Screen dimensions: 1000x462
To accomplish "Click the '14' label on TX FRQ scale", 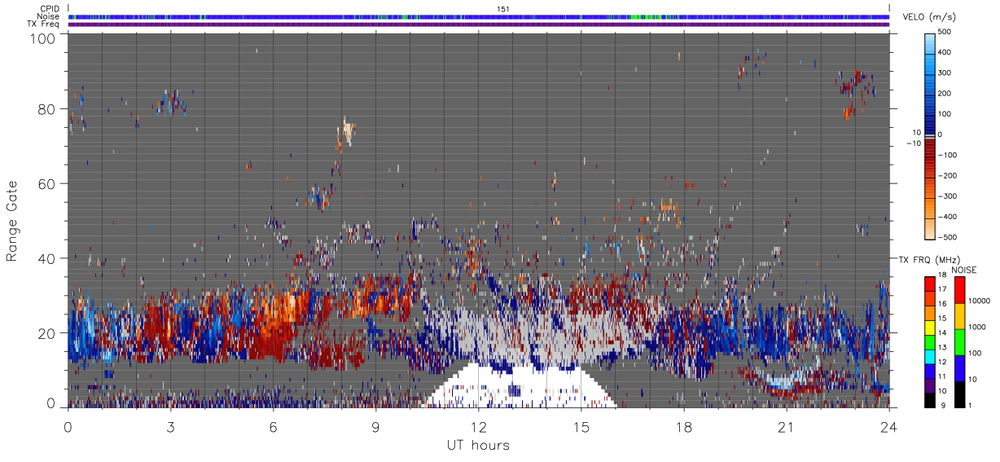I will (x=942, y=334).
